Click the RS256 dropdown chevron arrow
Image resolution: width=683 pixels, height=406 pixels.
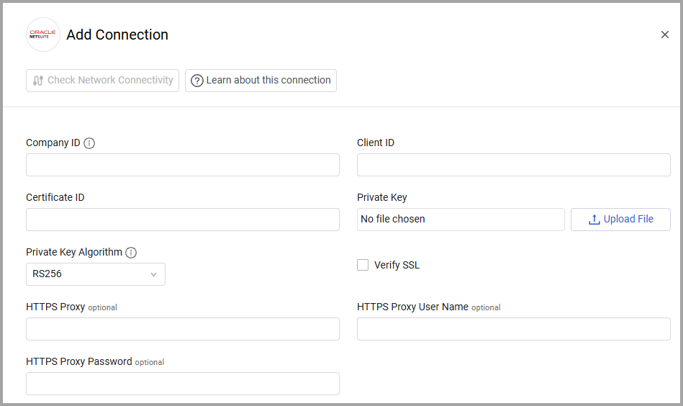153,274
